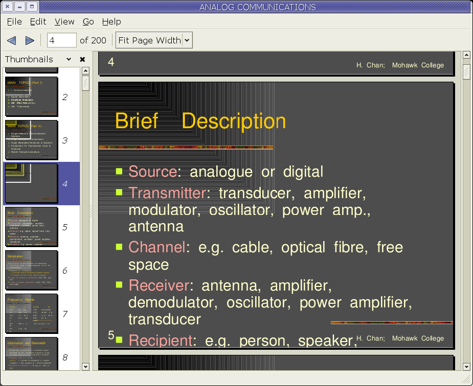473x386 pixels.
Task: Open the Go menu
Action: [88, 21]
